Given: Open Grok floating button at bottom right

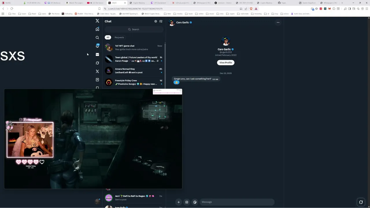Looking at the screenshot, I should [x=361, y=202].
